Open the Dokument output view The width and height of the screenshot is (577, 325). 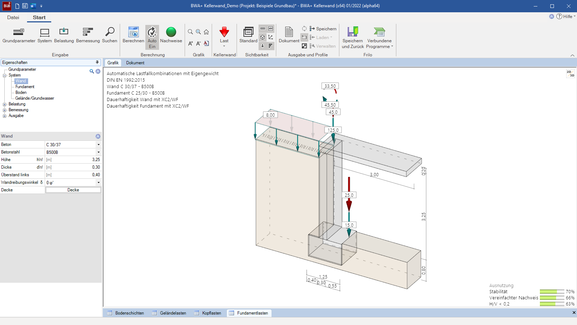289,35
